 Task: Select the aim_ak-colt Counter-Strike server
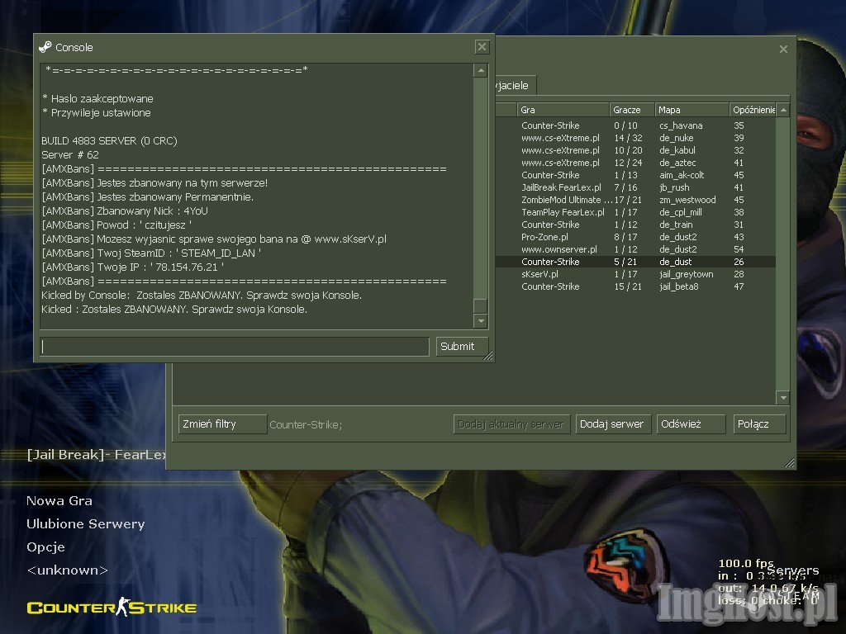[635, 175]
